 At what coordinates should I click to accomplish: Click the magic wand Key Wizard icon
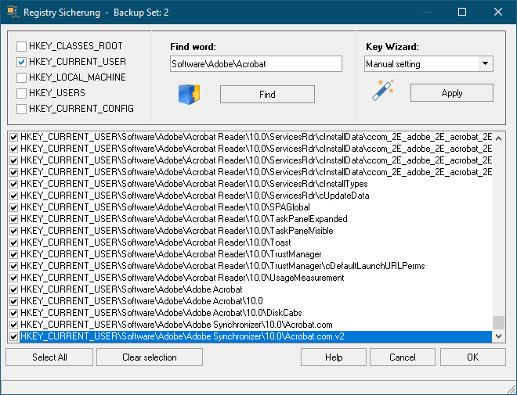(383, 90)
